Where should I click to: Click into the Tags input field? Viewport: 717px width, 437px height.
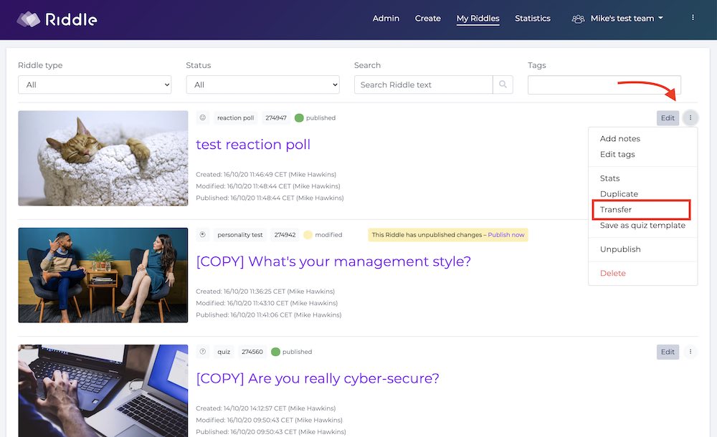point(604,85)
